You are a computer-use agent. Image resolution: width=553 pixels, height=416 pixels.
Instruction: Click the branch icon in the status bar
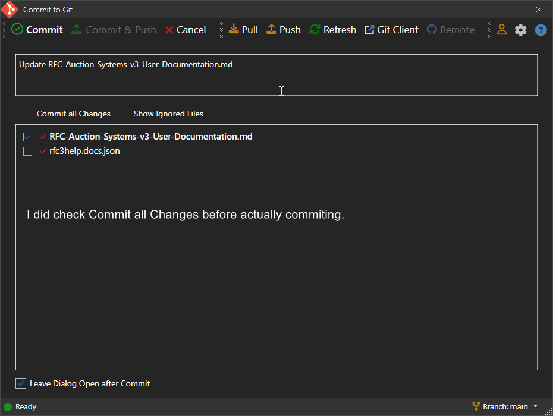[476, 406]
